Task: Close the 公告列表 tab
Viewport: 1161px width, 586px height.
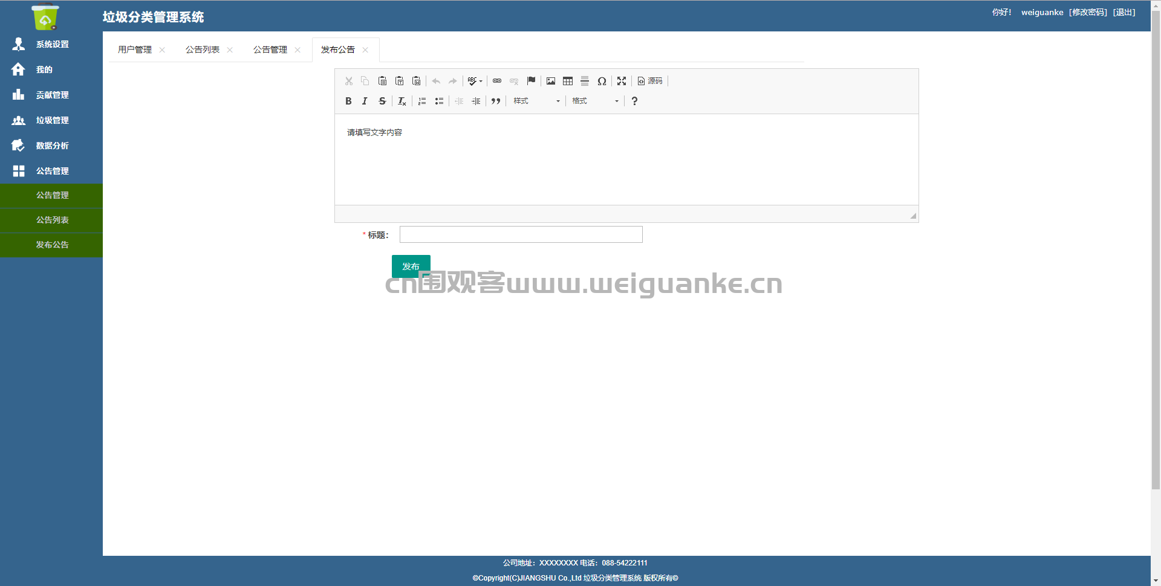Action: click(x=230, y=50)
